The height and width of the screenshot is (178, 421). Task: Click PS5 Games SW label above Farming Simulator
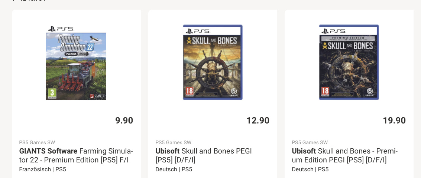[37, 142]
